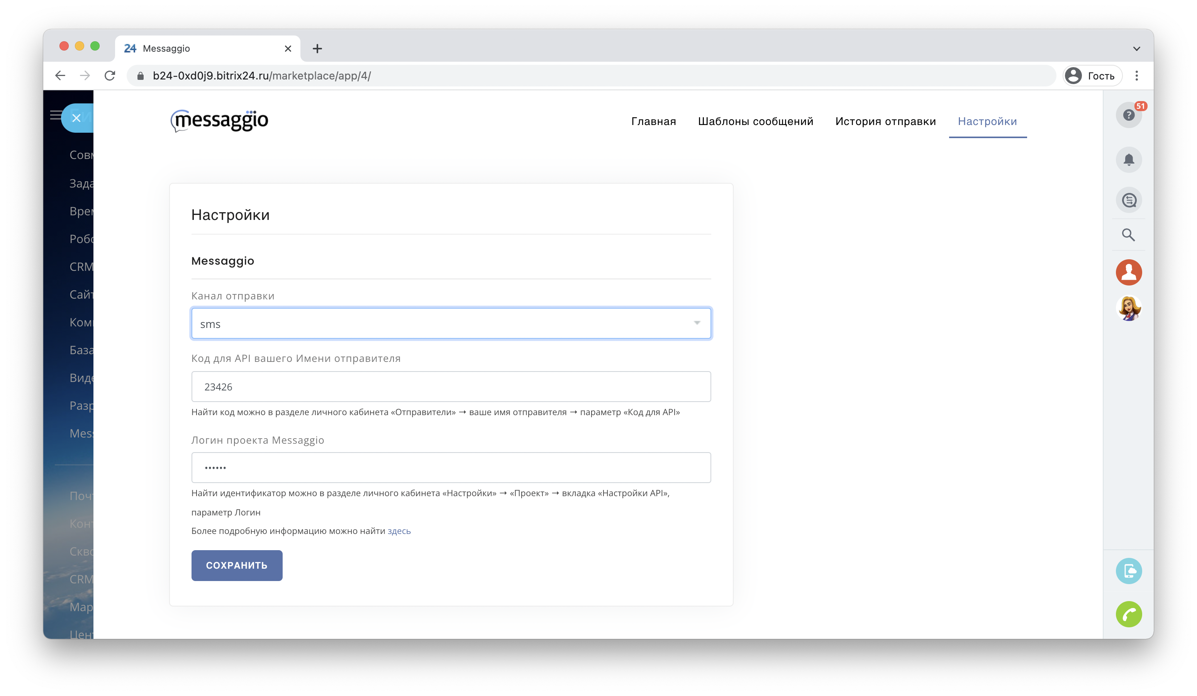This screenshot has width=1197, height=696.
Task: Reload the browser page
Action: [110, 76]
